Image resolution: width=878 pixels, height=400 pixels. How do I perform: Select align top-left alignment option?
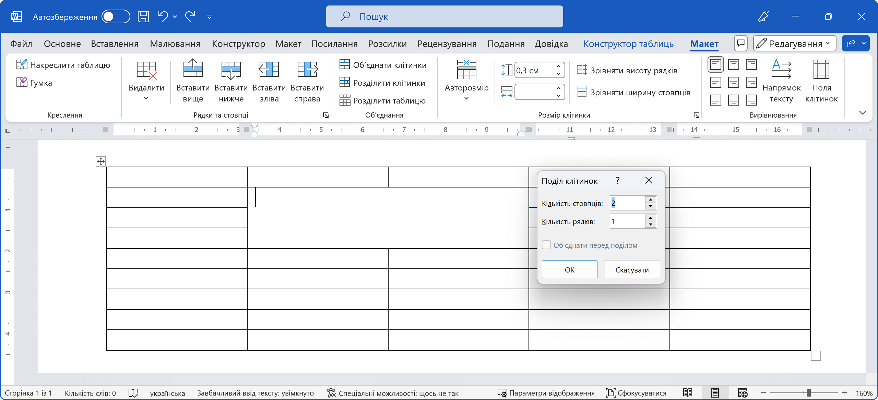[715, 64]
